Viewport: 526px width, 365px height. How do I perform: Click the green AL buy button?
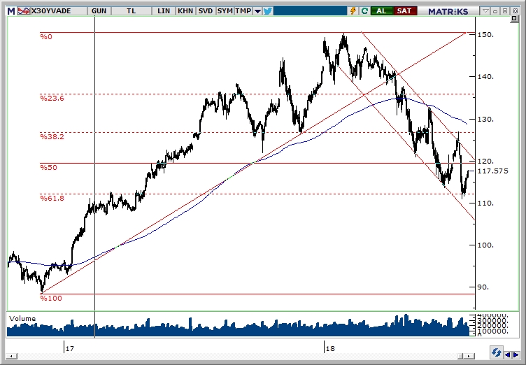(x=381, y=11)
